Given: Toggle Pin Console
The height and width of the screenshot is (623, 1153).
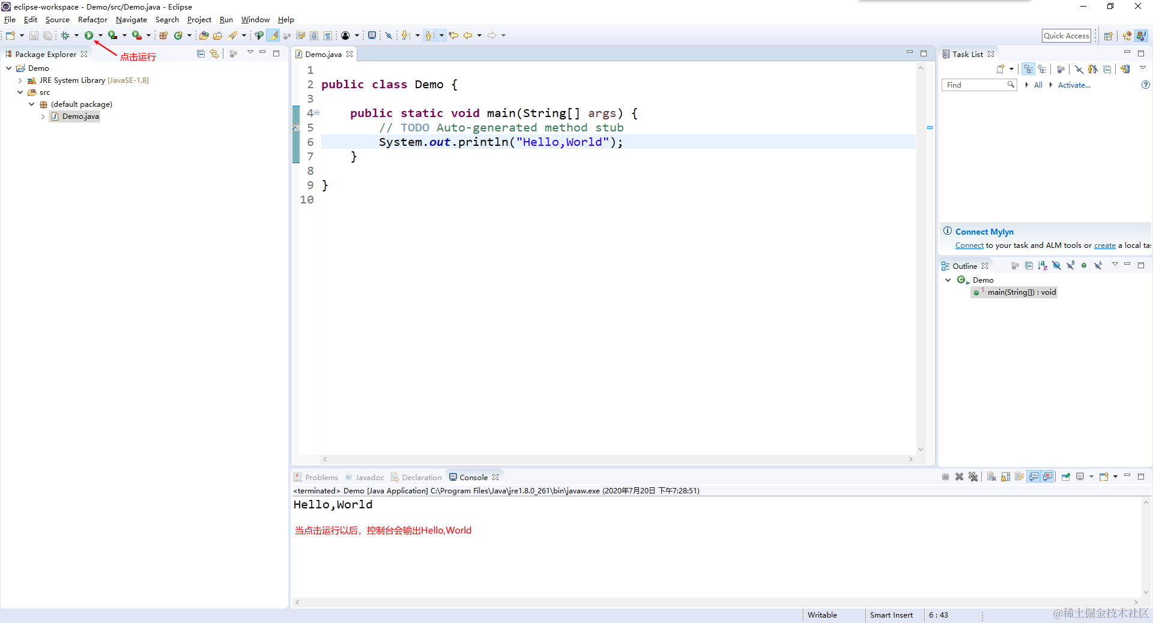Looking at the screenshot, I should click(x=1066, y=477).
